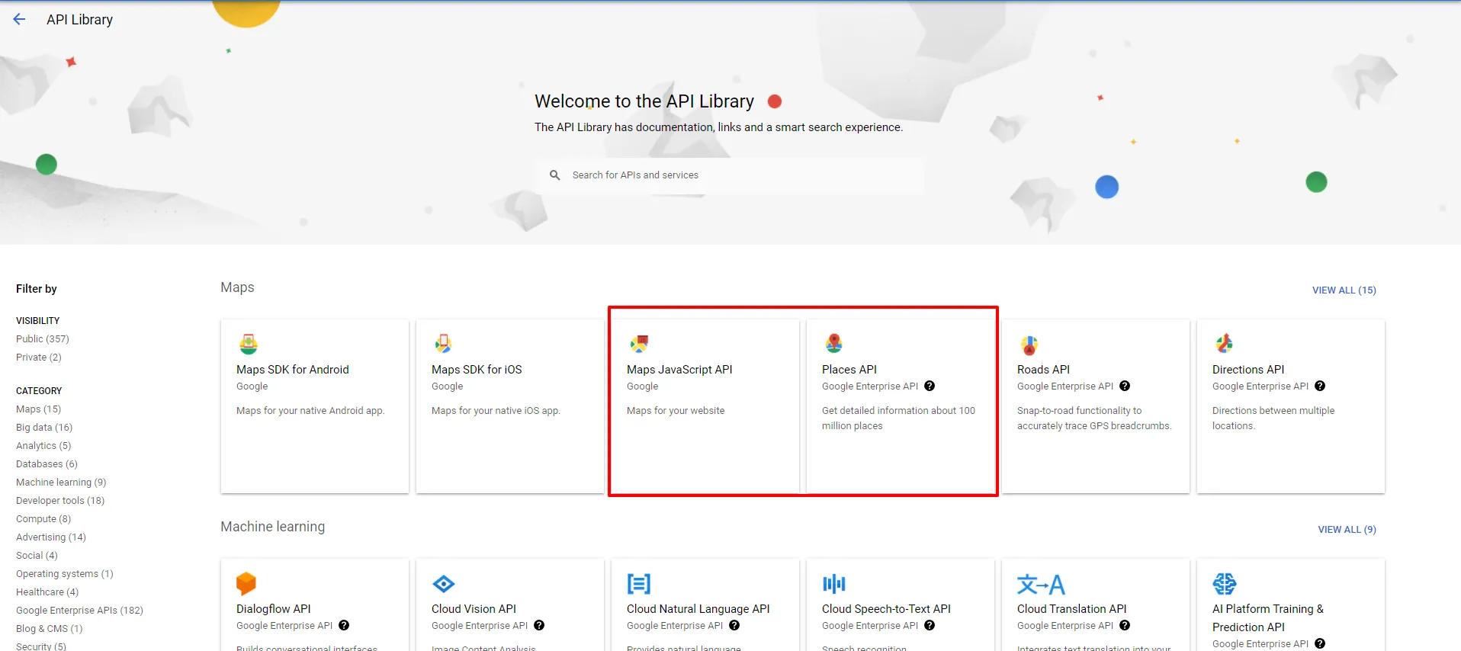Open the Cloud Vision API title
The image size is (1461, 651).
474,609
